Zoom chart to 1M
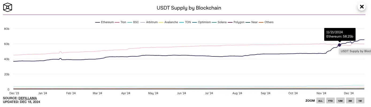This screenshot has width=371, height=107. 360,101
